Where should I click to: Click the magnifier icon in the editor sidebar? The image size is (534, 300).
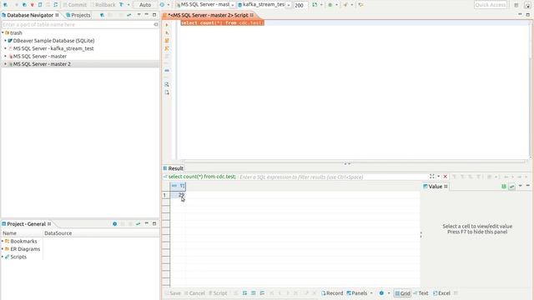pyautogui.click(x=167, y=84)
